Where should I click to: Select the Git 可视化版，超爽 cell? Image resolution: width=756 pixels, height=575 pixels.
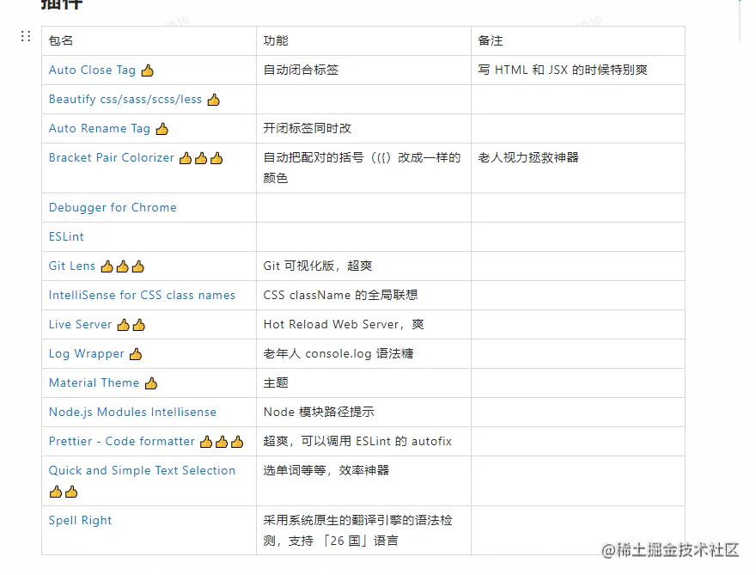click(x=363, y=266)
